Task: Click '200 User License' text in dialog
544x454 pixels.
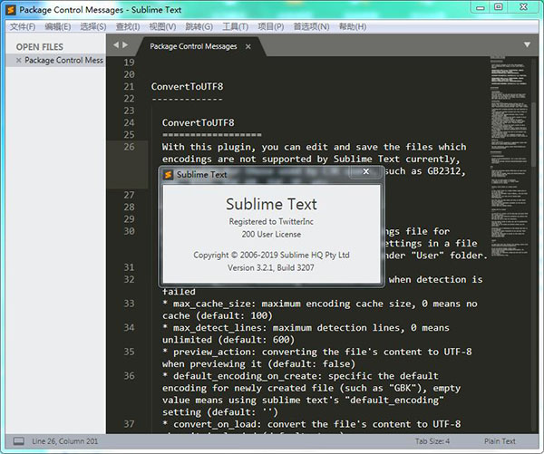Action: [x=271, y=235]
